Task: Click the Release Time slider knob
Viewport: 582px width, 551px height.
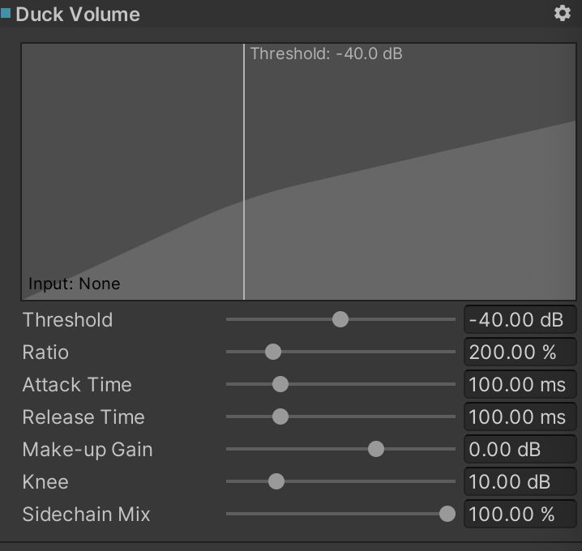Action: [x=280, y=416]
